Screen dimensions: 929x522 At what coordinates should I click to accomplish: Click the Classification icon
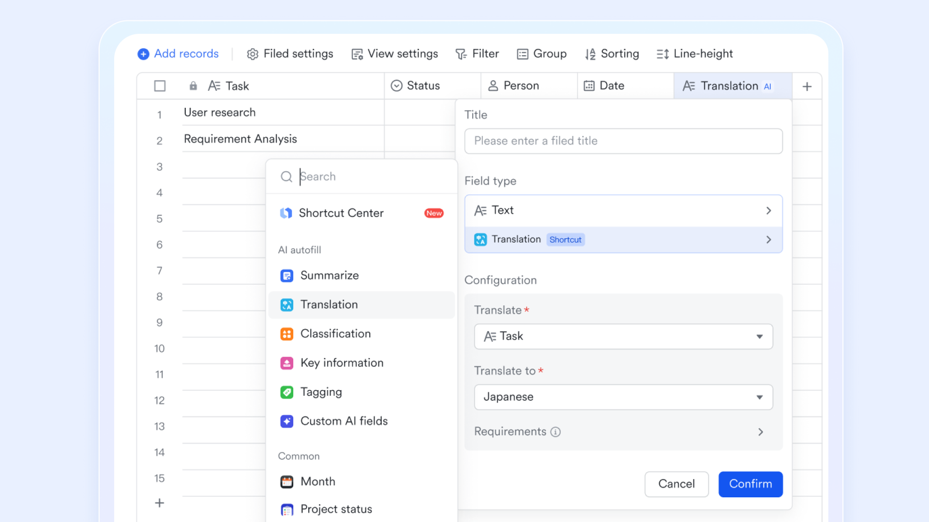[287, 334]
